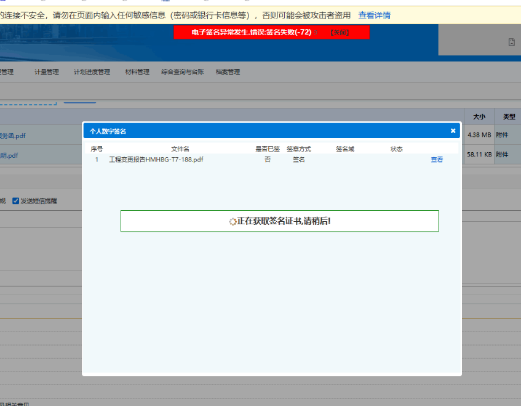Click the 正在获取签名证书 progress message box
521x406 pixels.
coord(279,221)
